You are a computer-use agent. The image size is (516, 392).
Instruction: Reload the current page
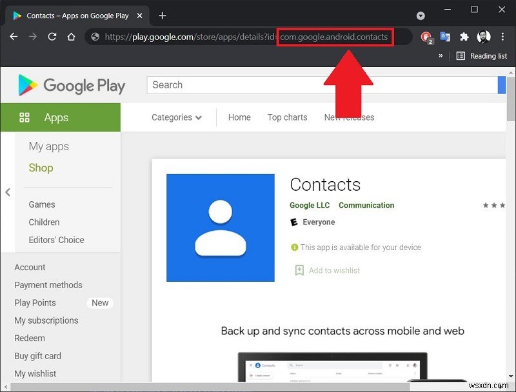click(52, 37)
